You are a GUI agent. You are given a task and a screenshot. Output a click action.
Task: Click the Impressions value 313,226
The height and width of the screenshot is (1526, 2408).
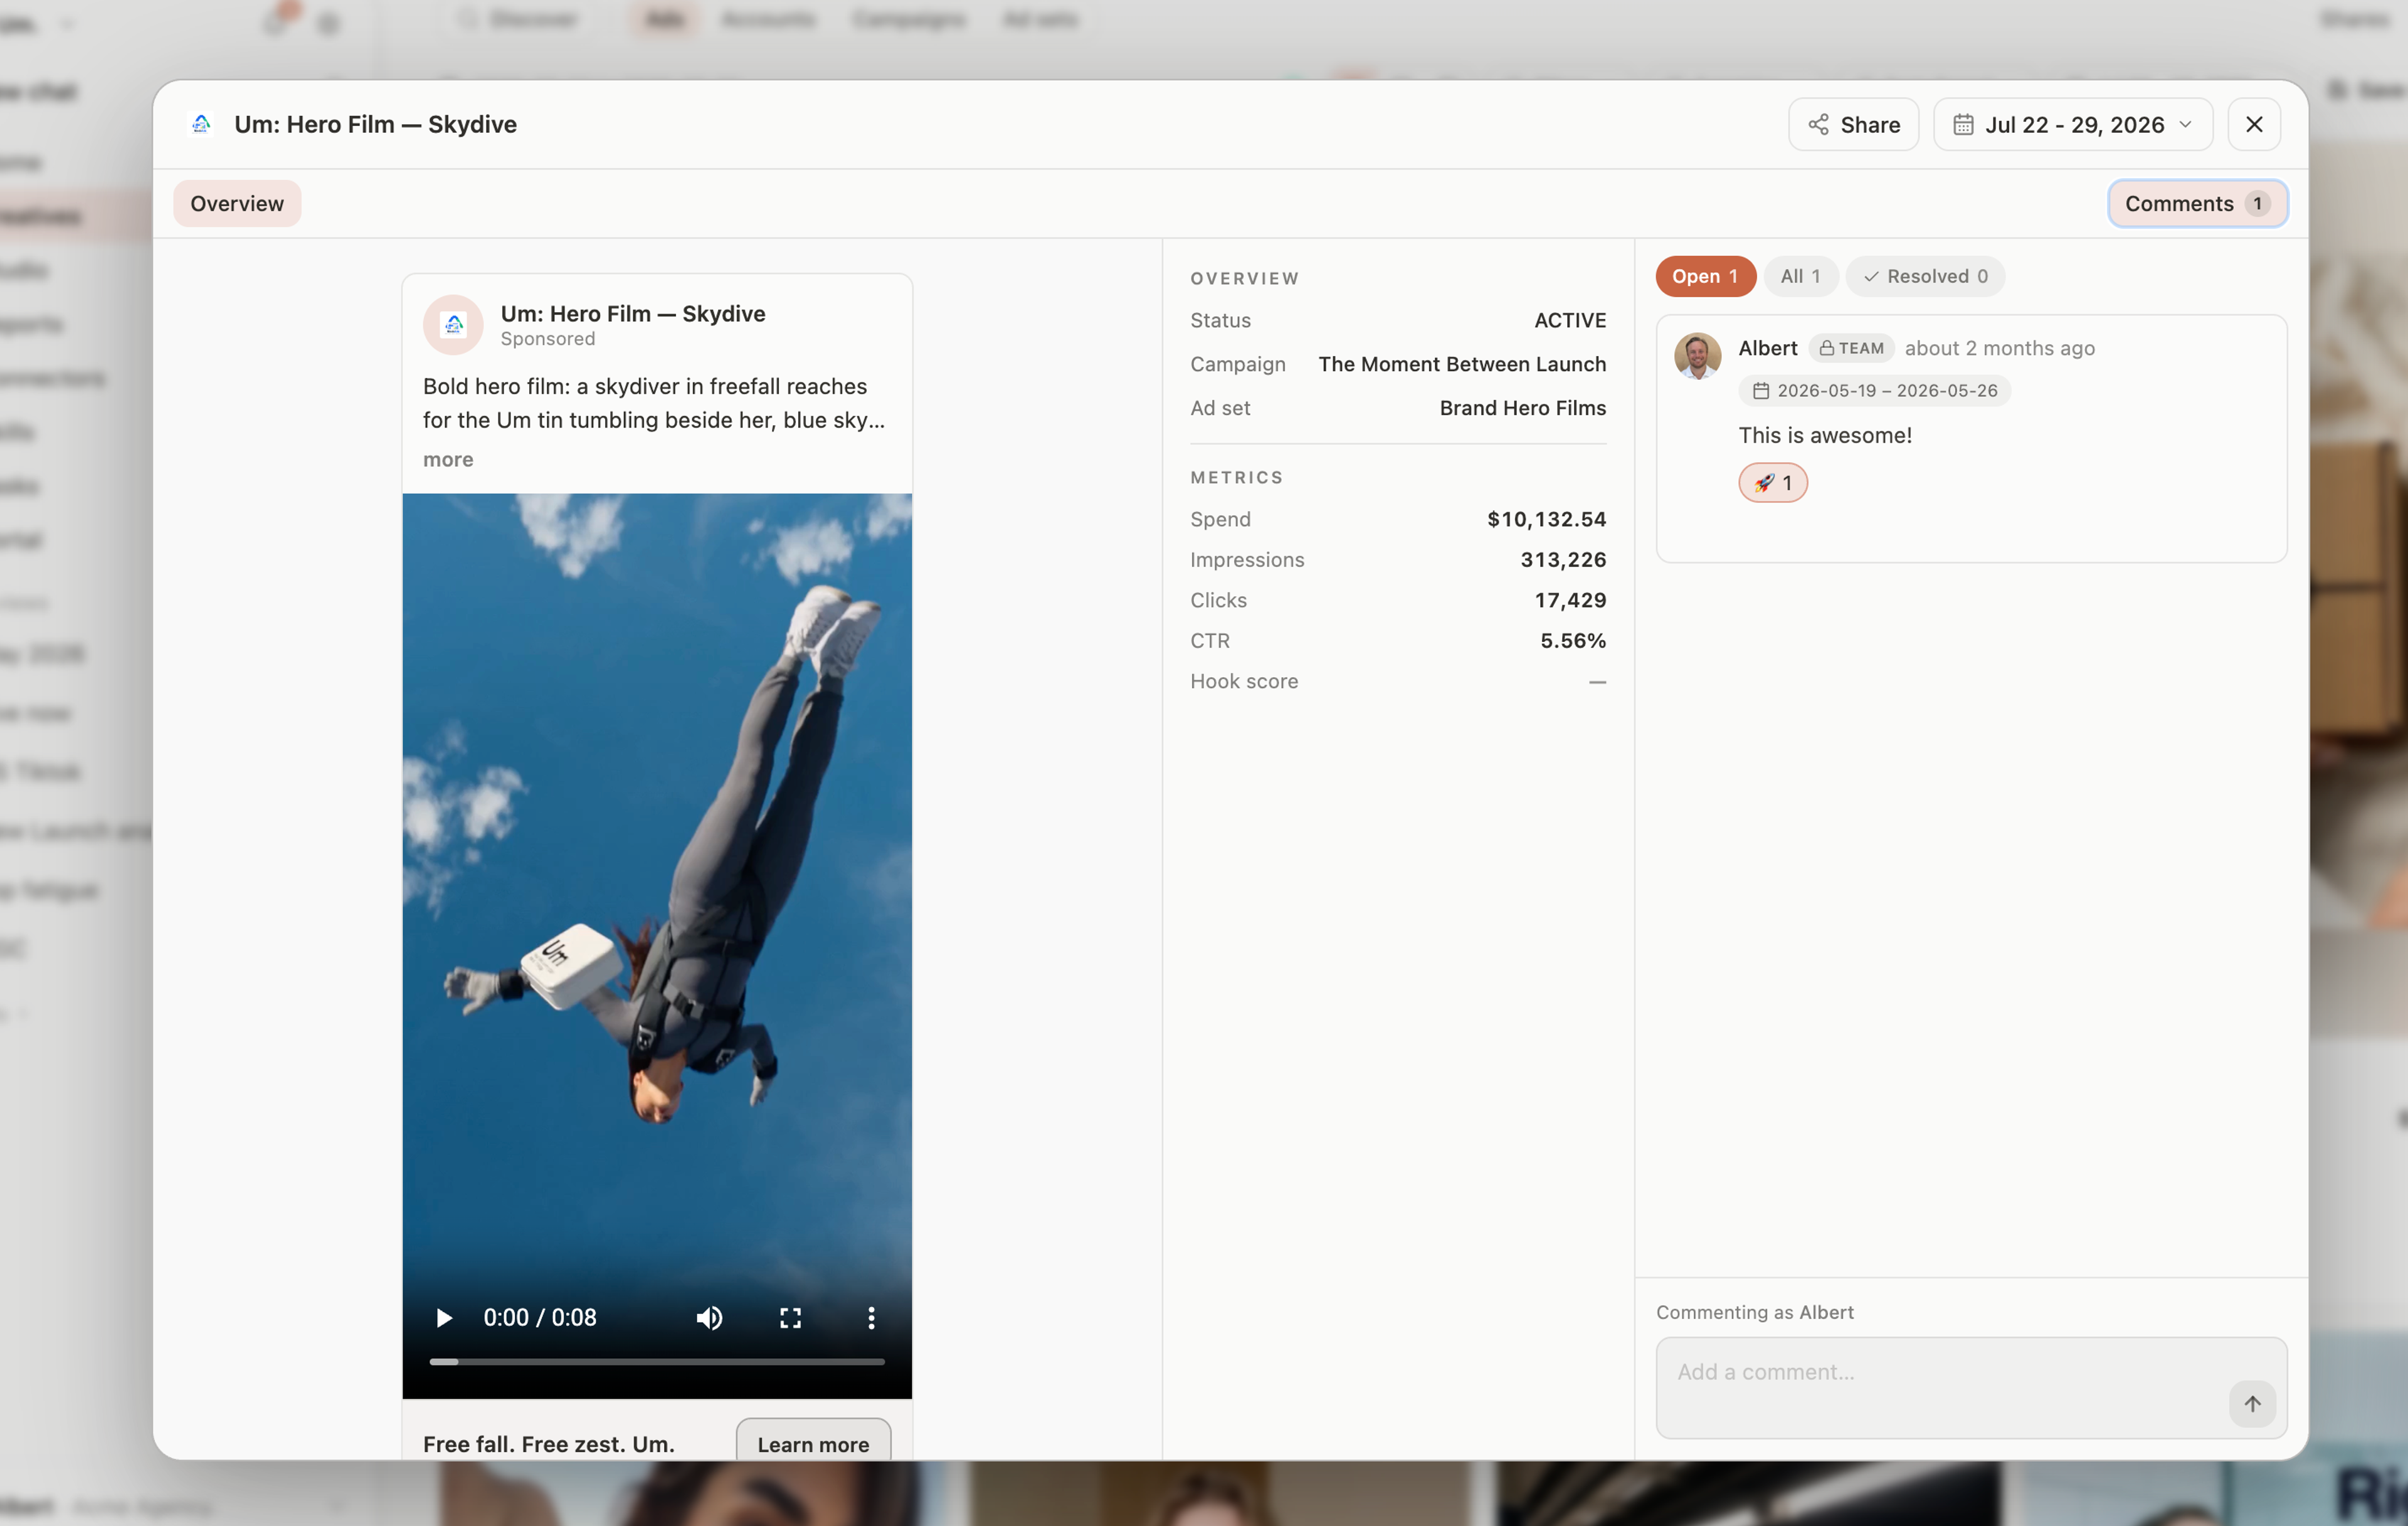tap(1563, 560)
